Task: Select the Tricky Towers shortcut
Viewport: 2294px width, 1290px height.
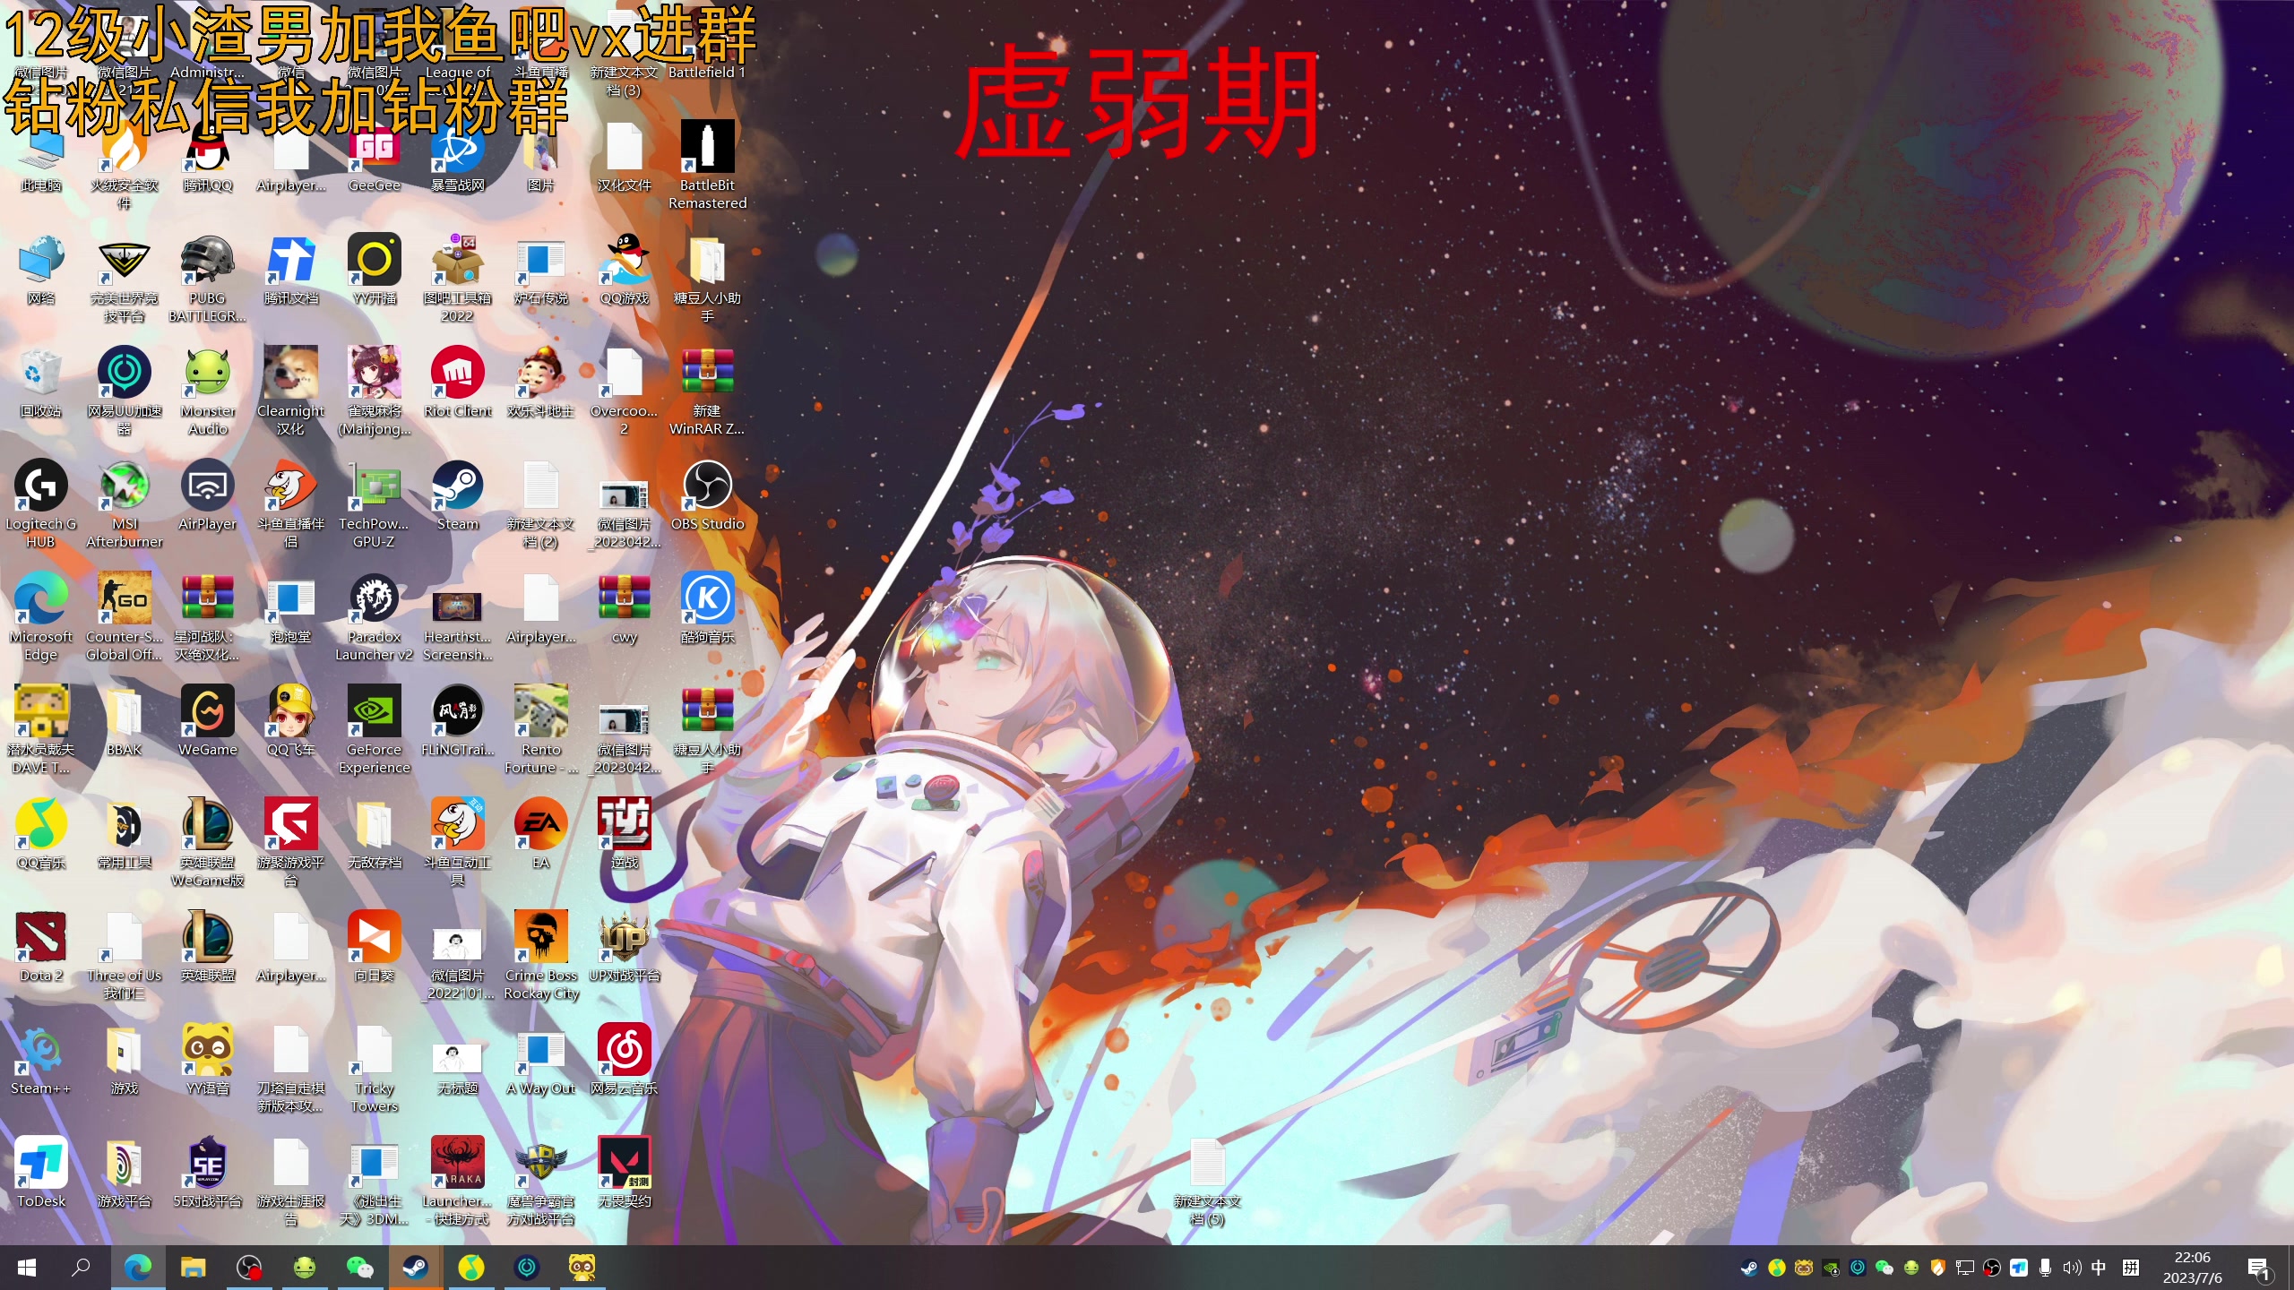Action: click(x=375, y=1069)
